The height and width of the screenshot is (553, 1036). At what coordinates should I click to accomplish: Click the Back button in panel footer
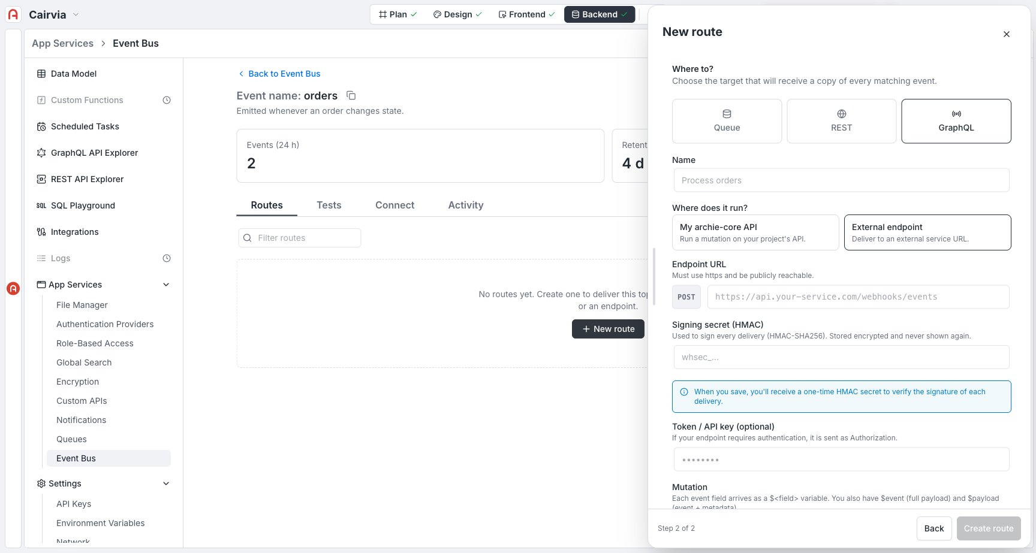pos(934,528)
